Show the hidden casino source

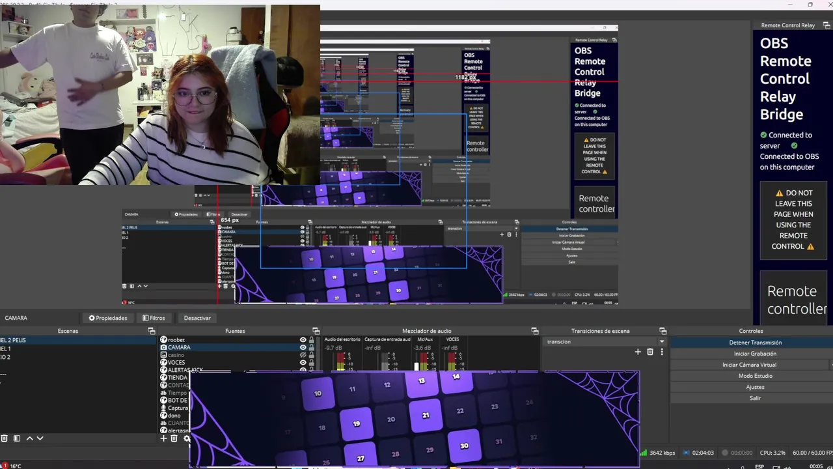pos(303,355)
